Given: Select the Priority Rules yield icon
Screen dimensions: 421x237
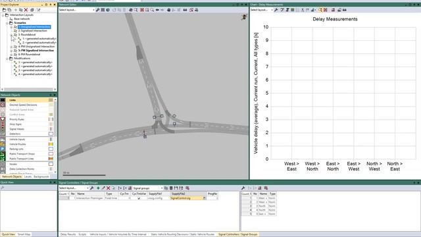Looking at the screenshot, I should pos(3,119).
